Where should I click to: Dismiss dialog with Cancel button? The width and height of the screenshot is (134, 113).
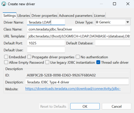117,106
